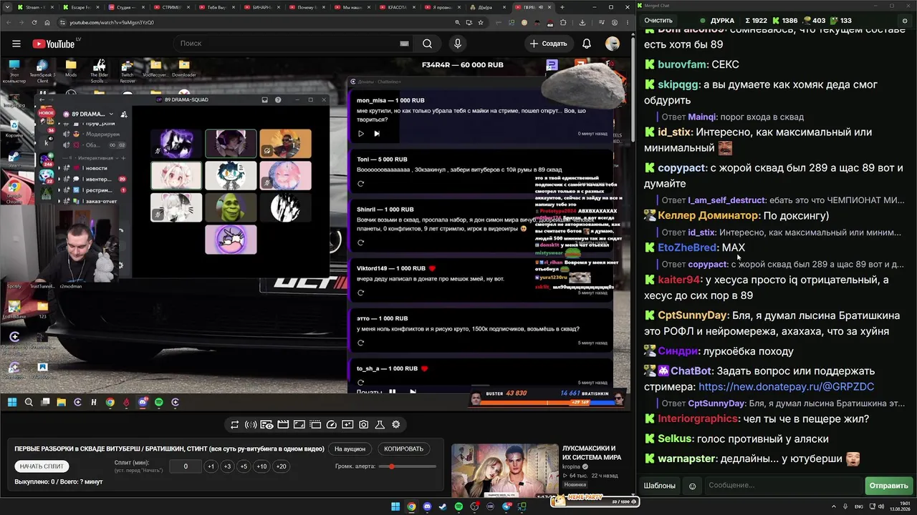Image resolution: width=917 pixels, height=515 pixels.
Task: Play the mon_misa donation message
Action: click(360, 134)
